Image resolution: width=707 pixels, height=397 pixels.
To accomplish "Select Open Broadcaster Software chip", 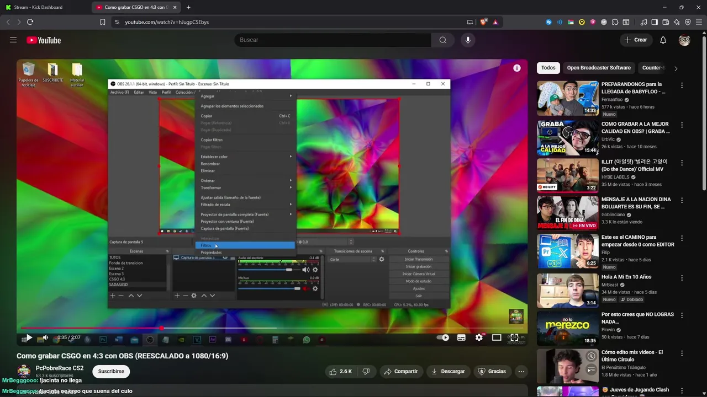I will click(599, 68).
